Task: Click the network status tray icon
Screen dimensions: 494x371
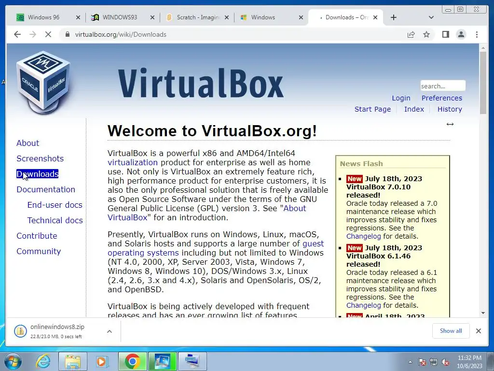Action: point(434,362)
